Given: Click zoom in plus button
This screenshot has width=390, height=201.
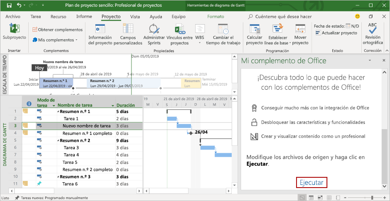Looking at the screenshot, I should click(385, 198).
